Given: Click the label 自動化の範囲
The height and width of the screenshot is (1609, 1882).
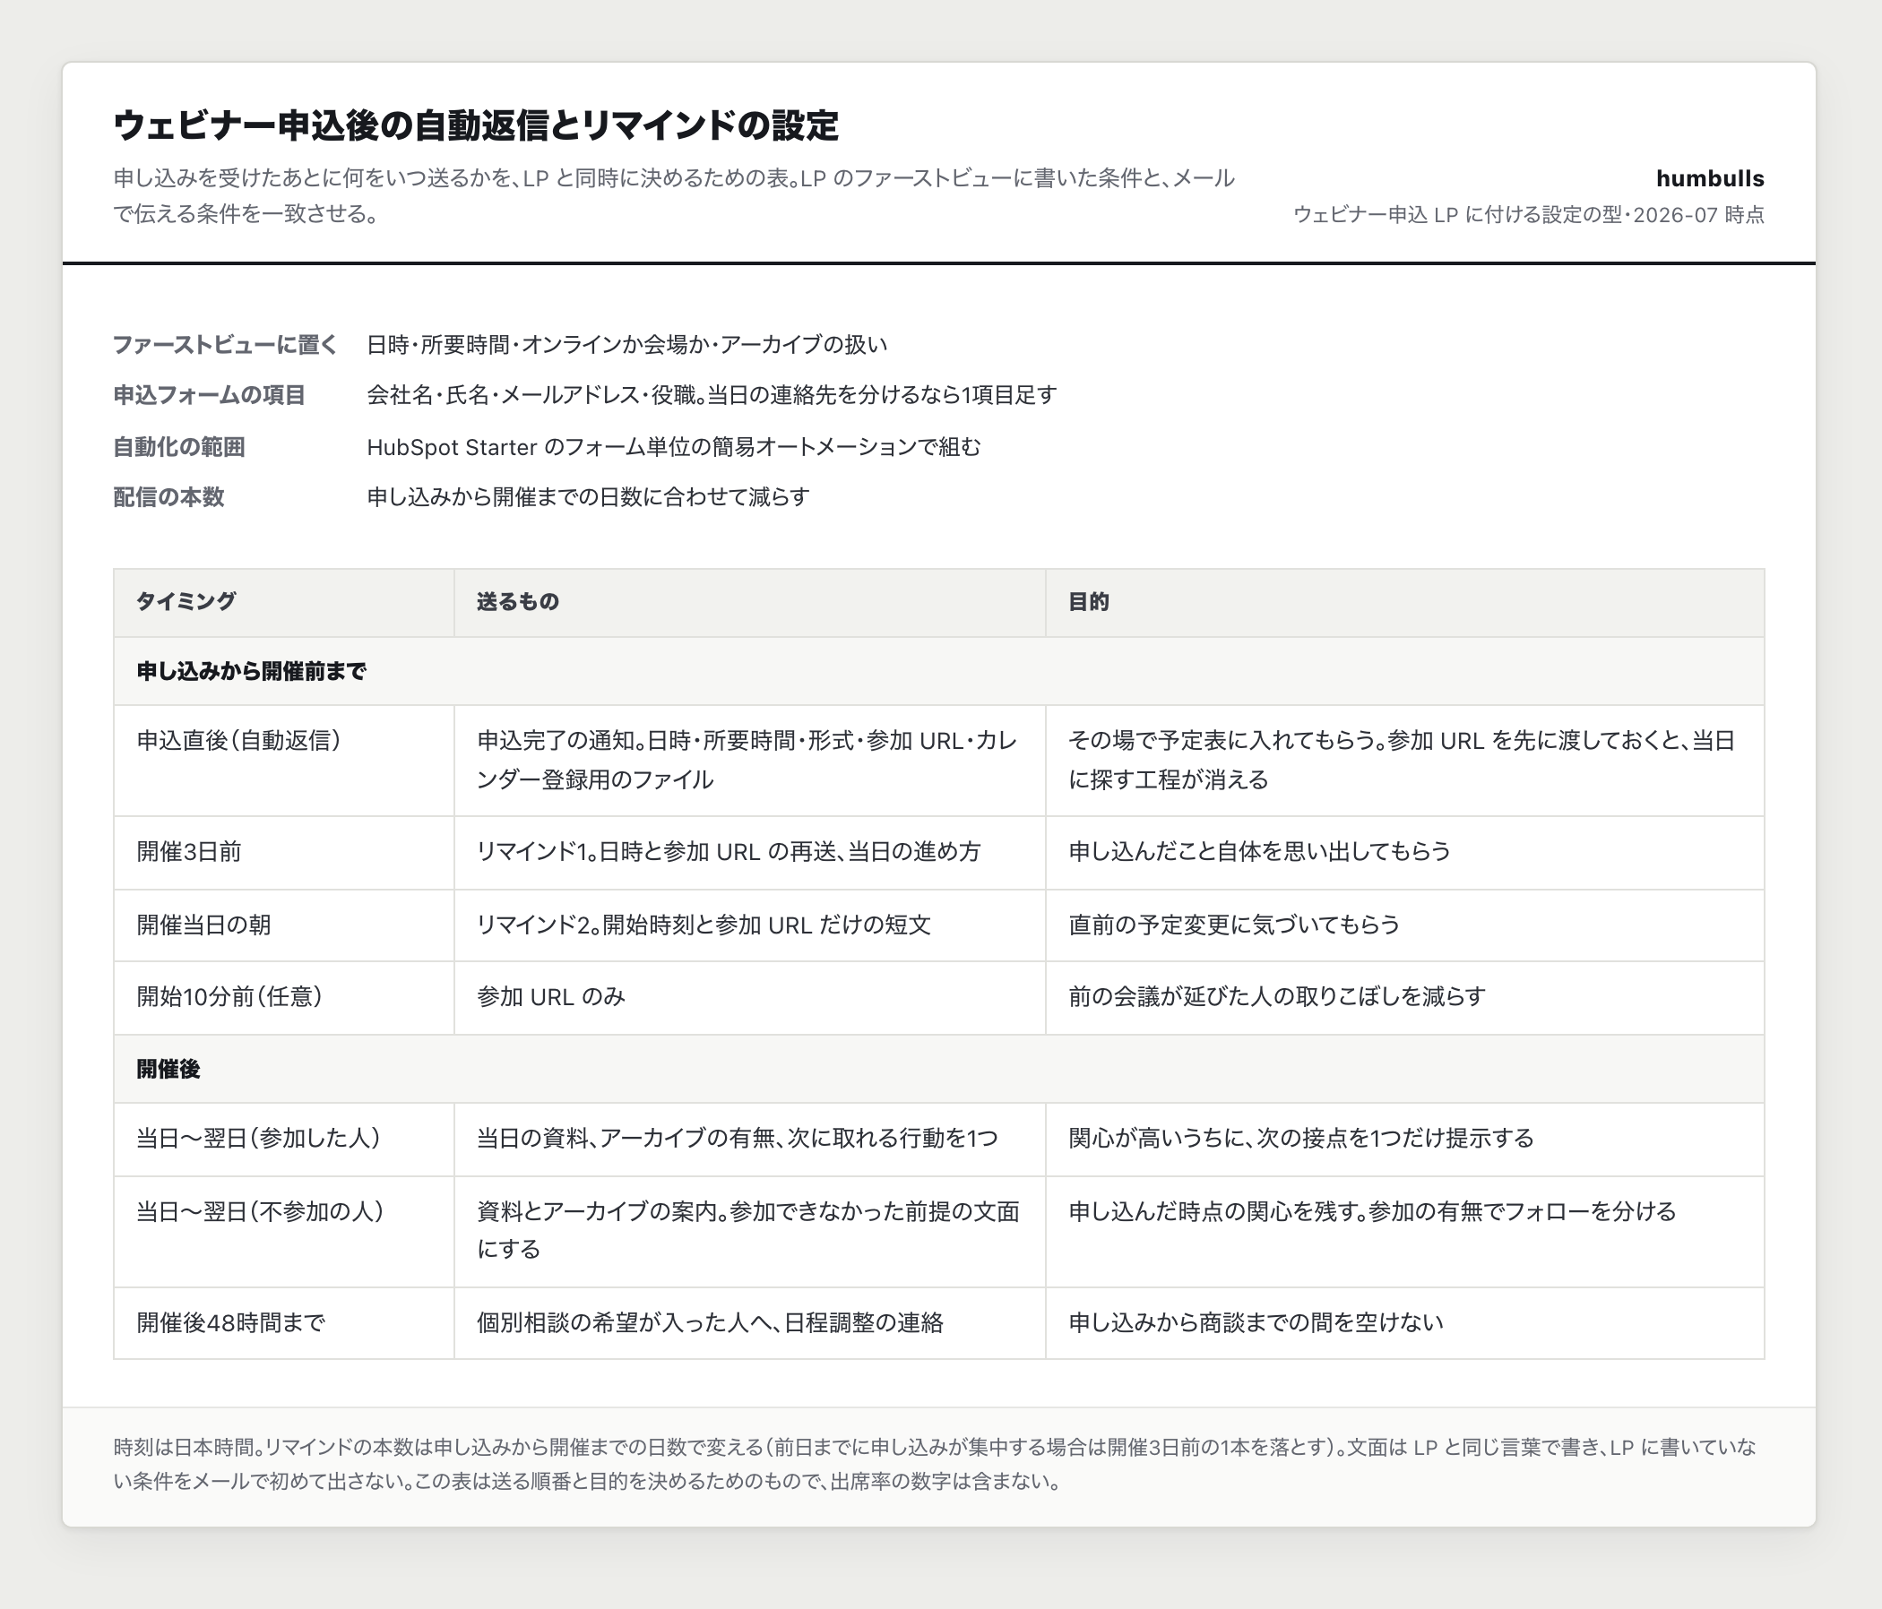Looking at the screenshot, I should (x=179, y=447).
